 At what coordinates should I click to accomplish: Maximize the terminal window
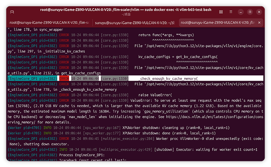[250, 12]
